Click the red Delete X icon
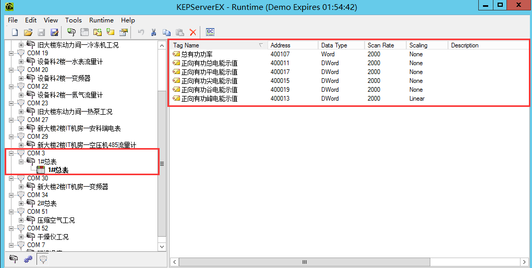Image resolution: width=532 pixels, height=268 pixels. [x=192, y=32]
